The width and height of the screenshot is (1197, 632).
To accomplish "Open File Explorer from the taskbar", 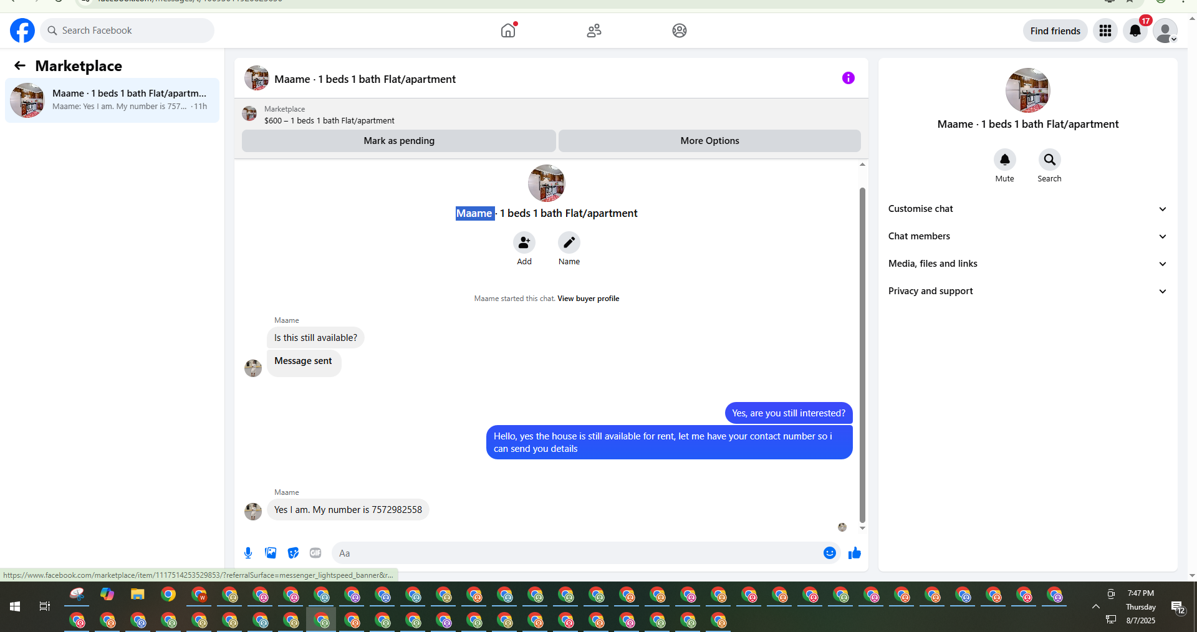I will click(138, 594).
